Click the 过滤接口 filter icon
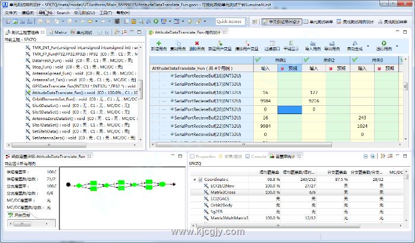Image resolution: width=415 pixels, height=243 pixels. click(272, 43)
